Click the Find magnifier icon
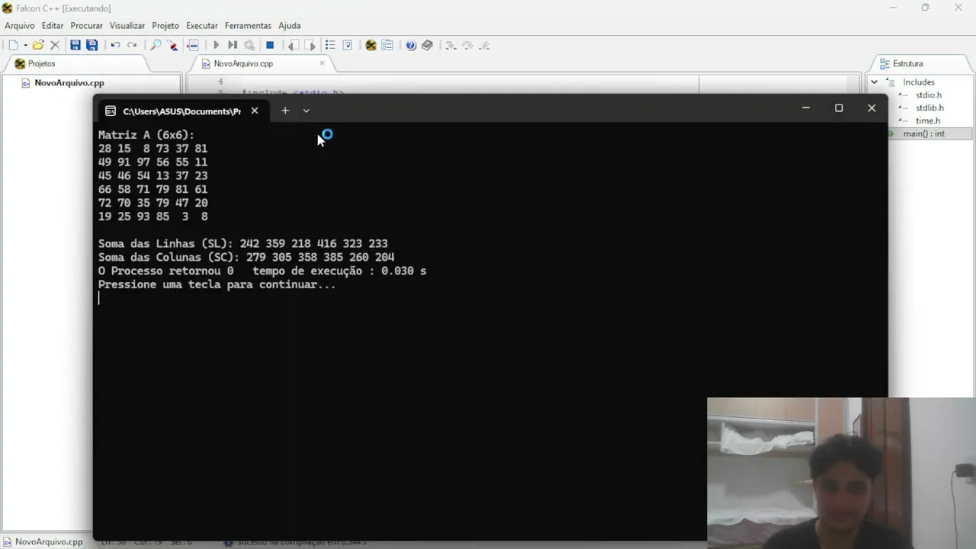The image size is (976, 549). click(x=156, y=45)
